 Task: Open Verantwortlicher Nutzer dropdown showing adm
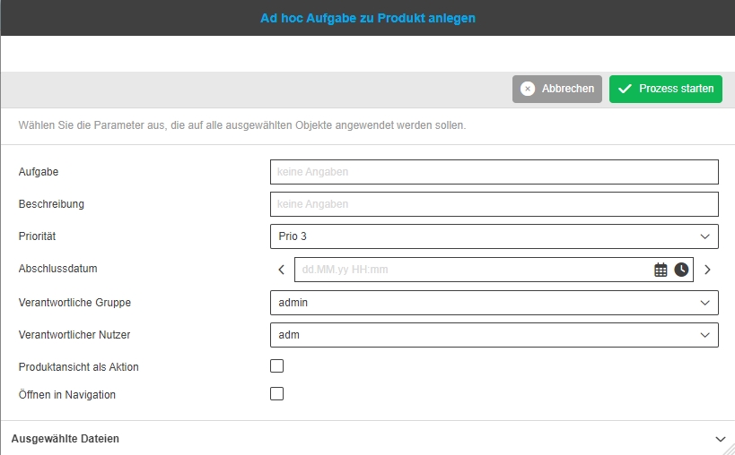494,335
